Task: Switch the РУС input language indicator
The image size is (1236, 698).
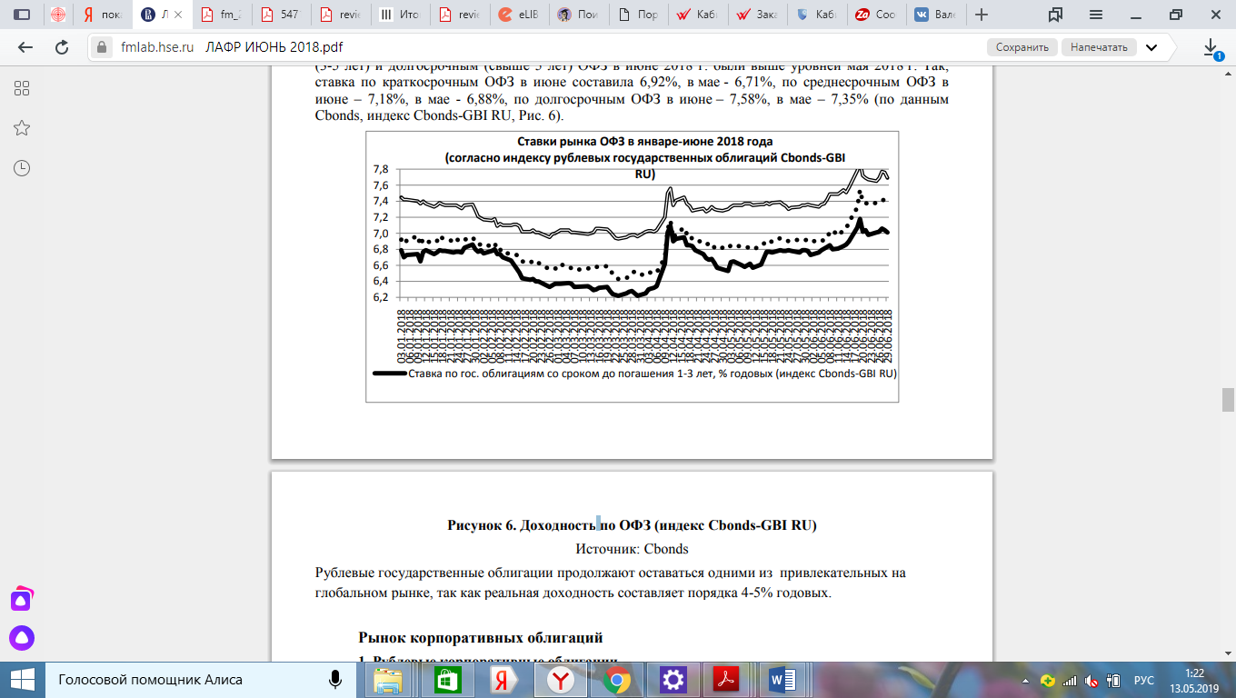Action: coord(1144,680)
